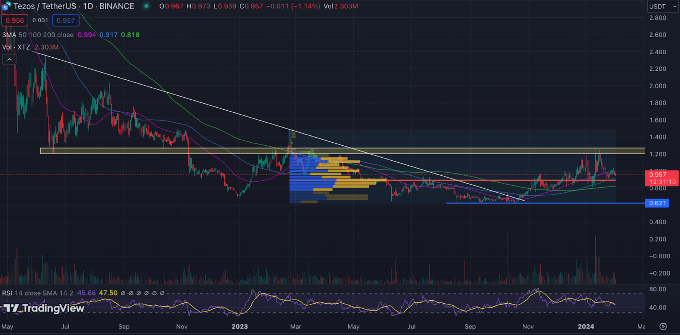
Task: Click the Vol 2.303M value in header
Action: pyautogui.click(x=341, y=6)
